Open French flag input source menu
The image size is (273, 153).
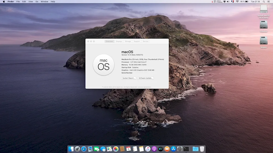(x=233, y=2)
